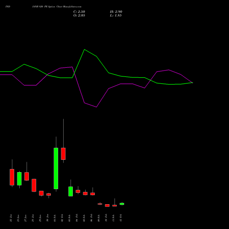Select the 10 Feb date label
This screenshot has height=229, width=229.
(x=106, y=218)
